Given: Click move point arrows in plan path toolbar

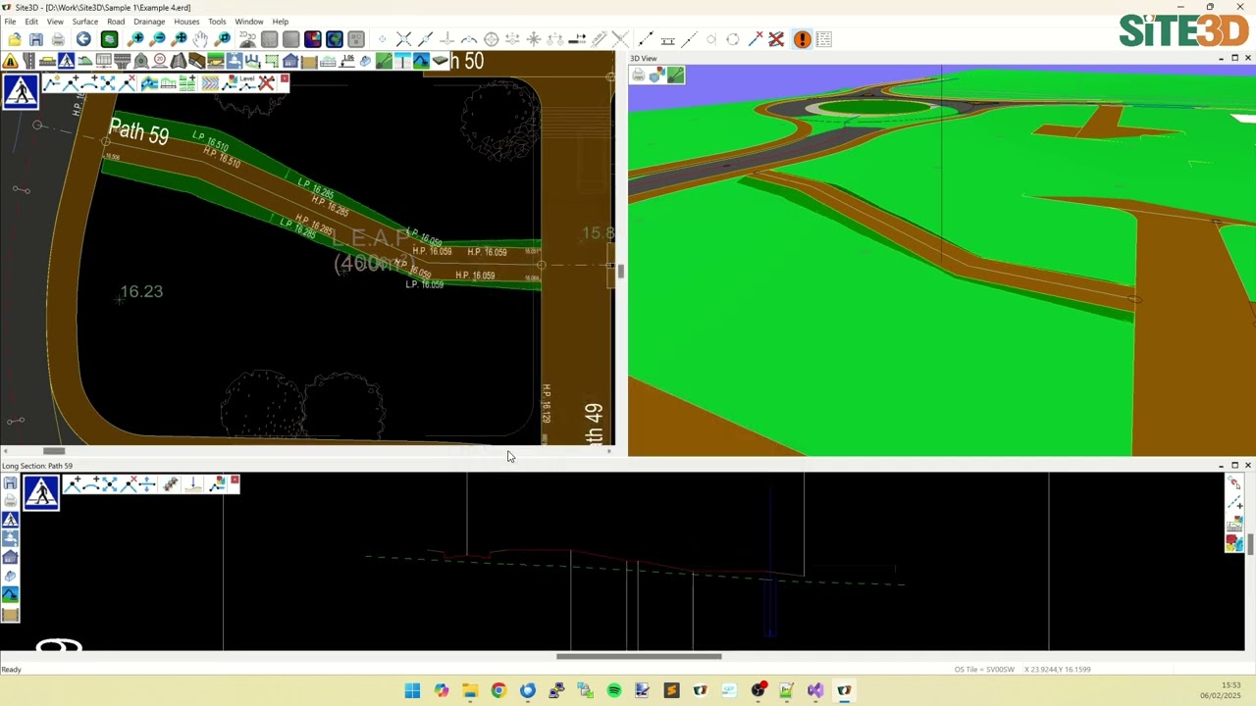Looking at the screenshot, I should pos(108,82).
